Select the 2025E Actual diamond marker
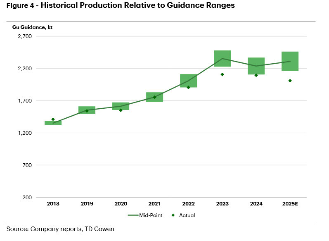 pyautogui.click(x=290, y=81)
